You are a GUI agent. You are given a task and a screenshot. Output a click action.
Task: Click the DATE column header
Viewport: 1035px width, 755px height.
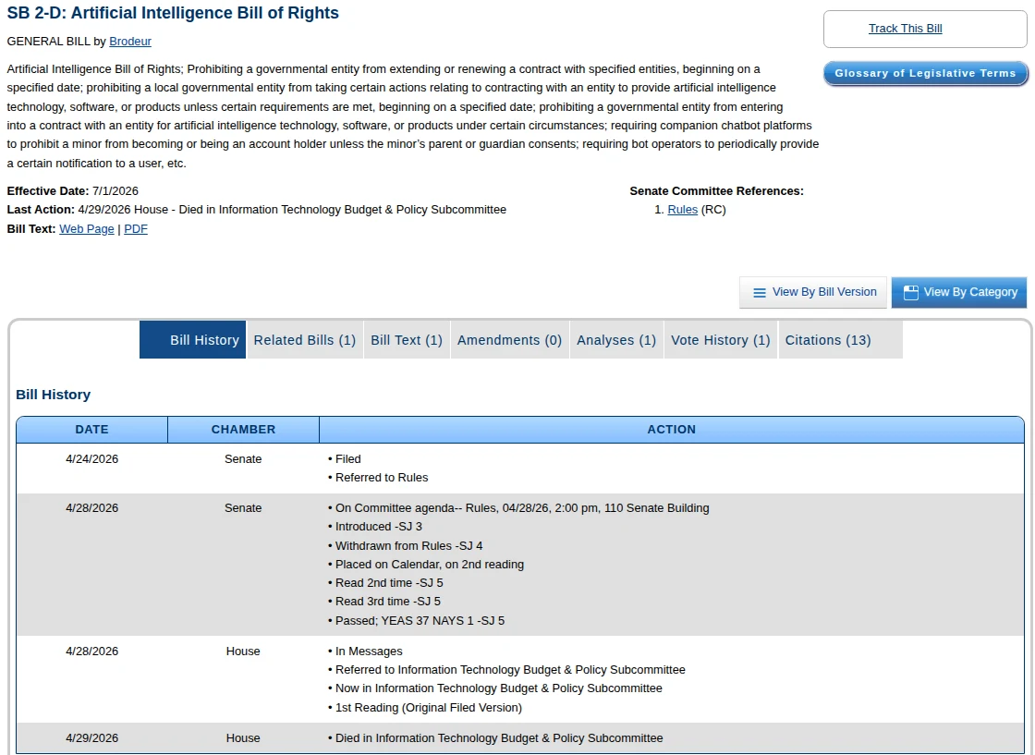click(x=91, y=430)
